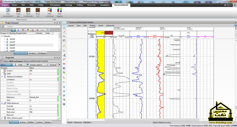Open help via question mark at top right
The width and height of the screenshot is (237, 127).
click(x=235, y=5)
